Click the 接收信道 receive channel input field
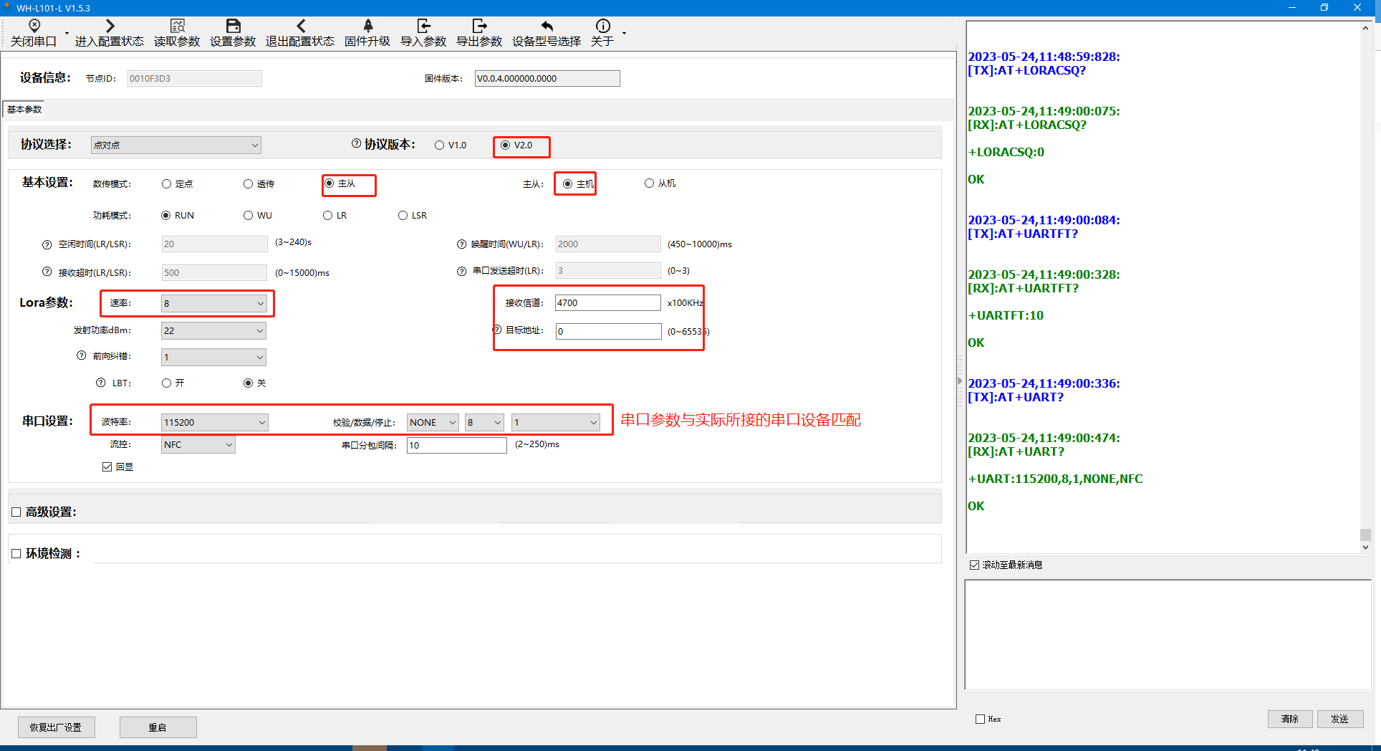The image size is (1381, 751). tap(607, 303)
